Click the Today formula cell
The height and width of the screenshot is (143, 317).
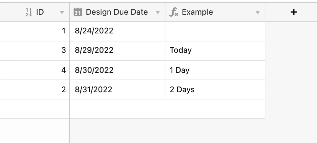coord(215,51)
